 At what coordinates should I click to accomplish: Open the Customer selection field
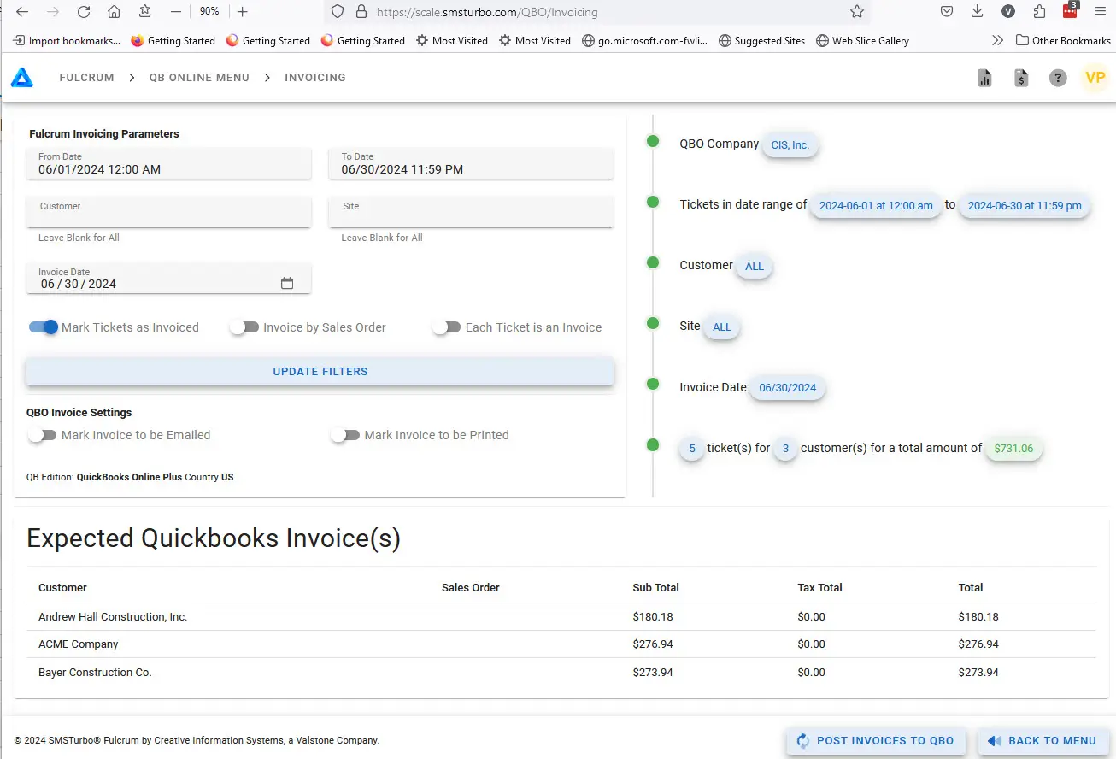pos(168,212)
